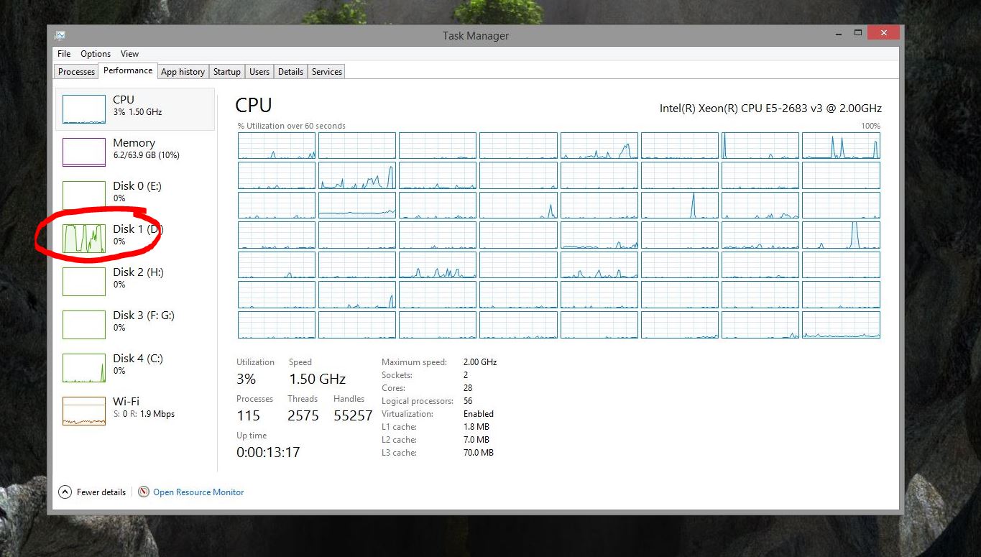Viewport: 981px width, 557px height.
Task: Switch to the Details tab
Action: pyautogui.click(x=290, y=72)
